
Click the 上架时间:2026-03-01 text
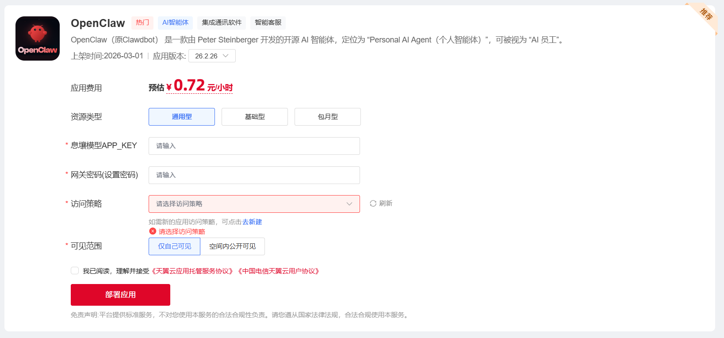click(107, 56)
